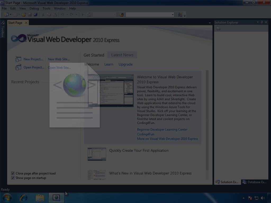The width and height of the screenshot is (271, 203).
Task: Open the active document list dropdown arrow
Action: (210, 23)
